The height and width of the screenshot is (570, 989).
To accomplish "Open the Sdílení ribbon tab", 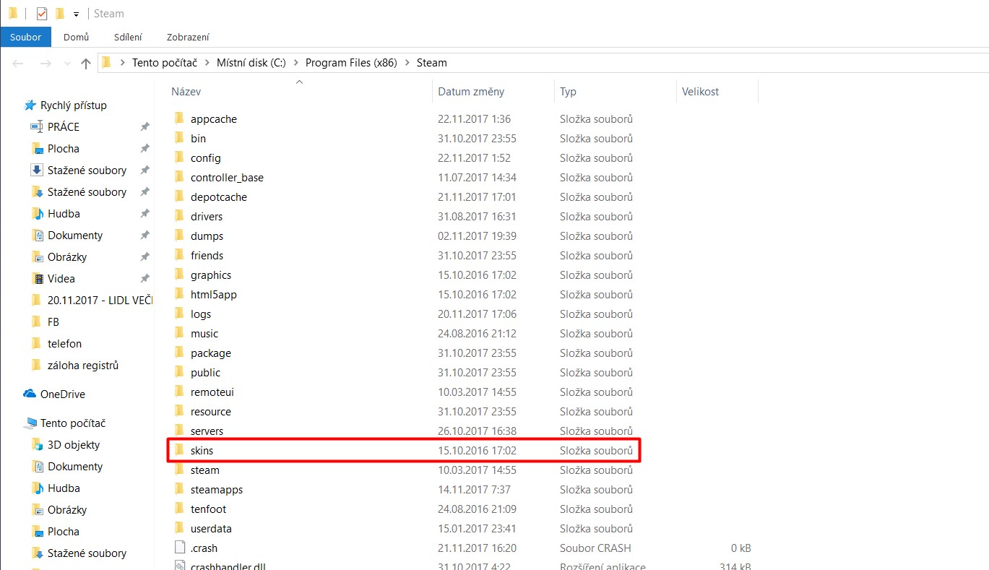I will [x=128, y=37].
